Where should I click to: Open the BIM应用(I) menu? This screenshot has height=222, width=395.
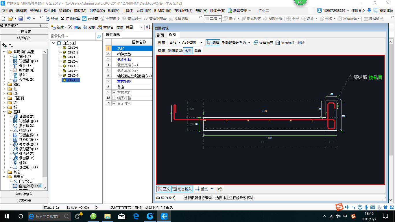(x=163, y=11)
